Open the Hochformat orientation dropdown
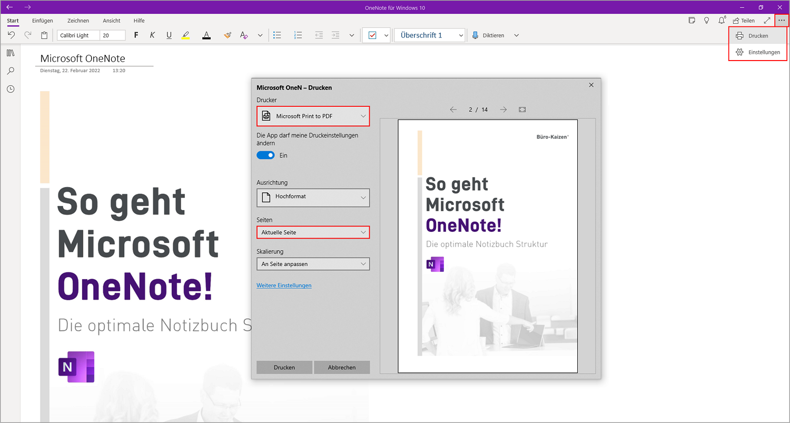The image size is (790, 423). pos(313,198)
